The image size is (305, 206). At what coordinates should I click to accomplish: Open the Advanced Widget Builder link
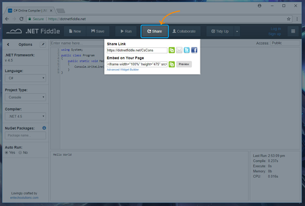pos(123,70)
